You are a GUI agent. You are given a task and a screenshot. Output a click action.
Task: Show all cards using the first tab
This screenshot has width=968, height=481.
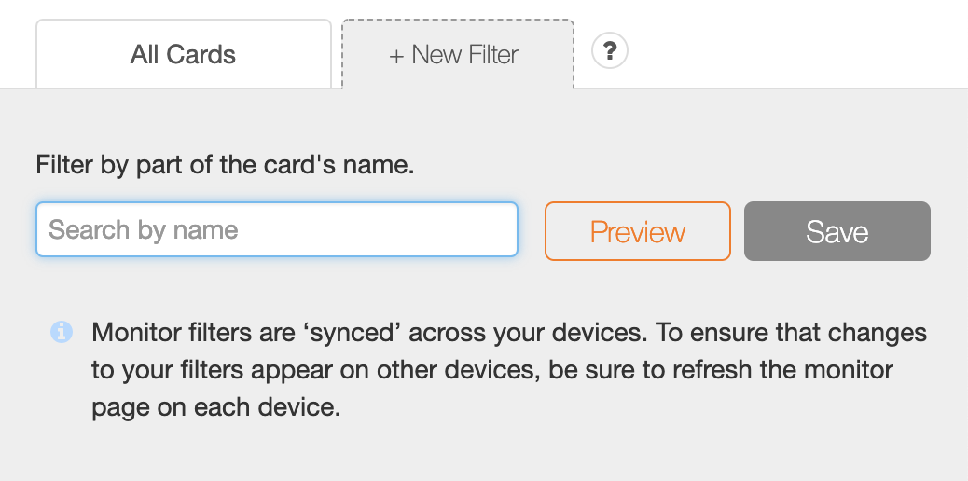coord(183,54)
